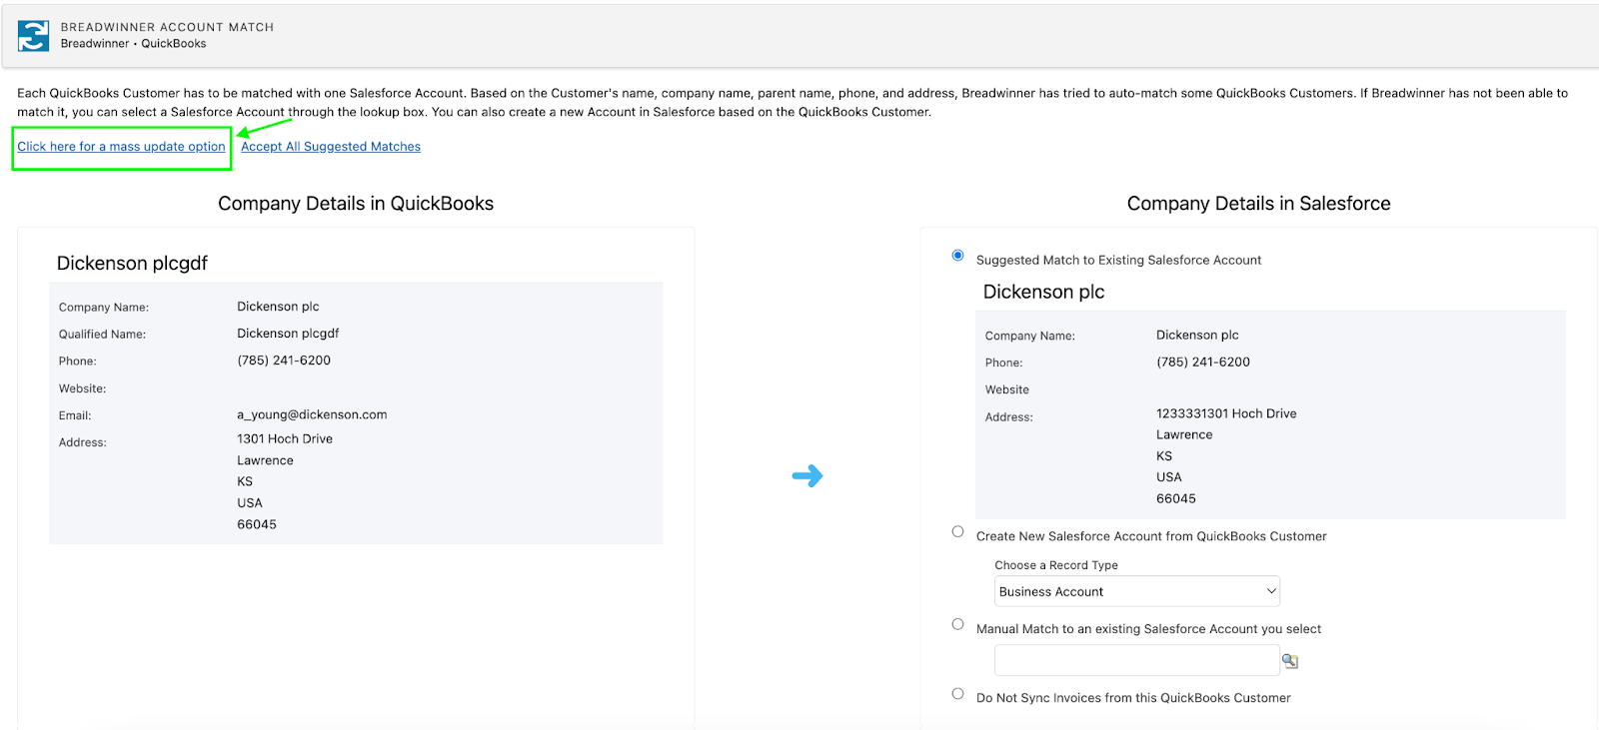The width and height of the screenshot is (1599, 730).
Task: Click Accept All Suggested Matches link
Action: click(331, 147)
